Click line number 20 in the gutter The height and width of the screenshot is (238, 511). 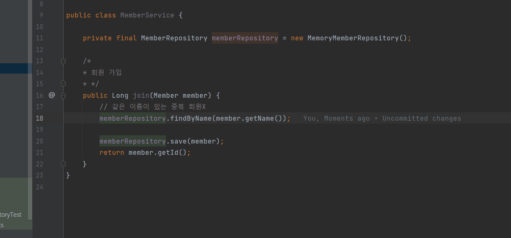coord(40,141)
